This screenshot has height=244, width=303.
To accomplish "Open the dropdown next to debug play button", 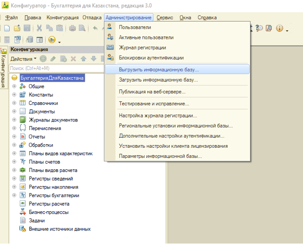I will [x=59, y=42].
